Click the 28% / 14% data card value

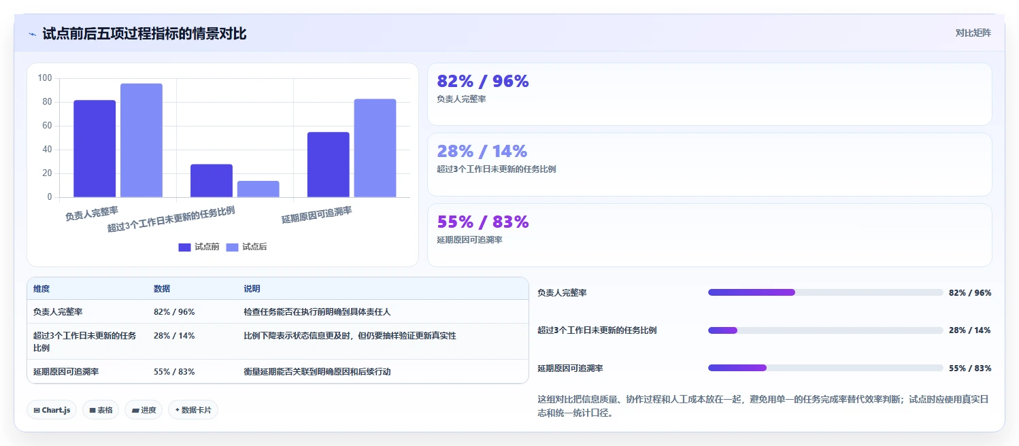[x=482, y=152]
